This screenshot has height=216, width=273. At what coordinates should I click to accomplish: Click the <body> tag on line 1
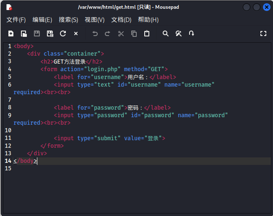point(23,46)
